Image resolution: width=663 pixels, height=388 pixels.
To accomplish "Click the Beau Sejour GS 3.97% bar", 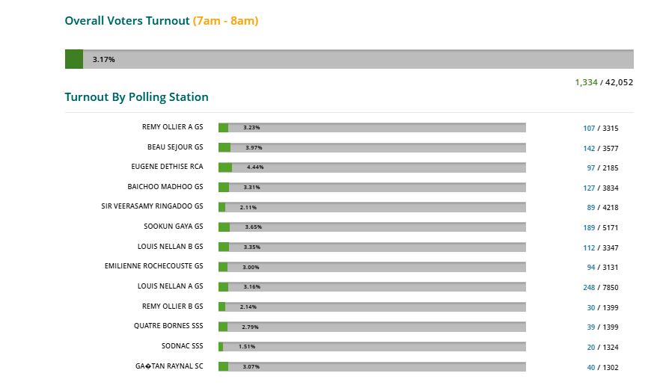I will [372, 147].
